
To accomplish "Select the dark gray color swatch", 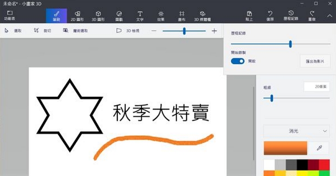I will 291,165.
